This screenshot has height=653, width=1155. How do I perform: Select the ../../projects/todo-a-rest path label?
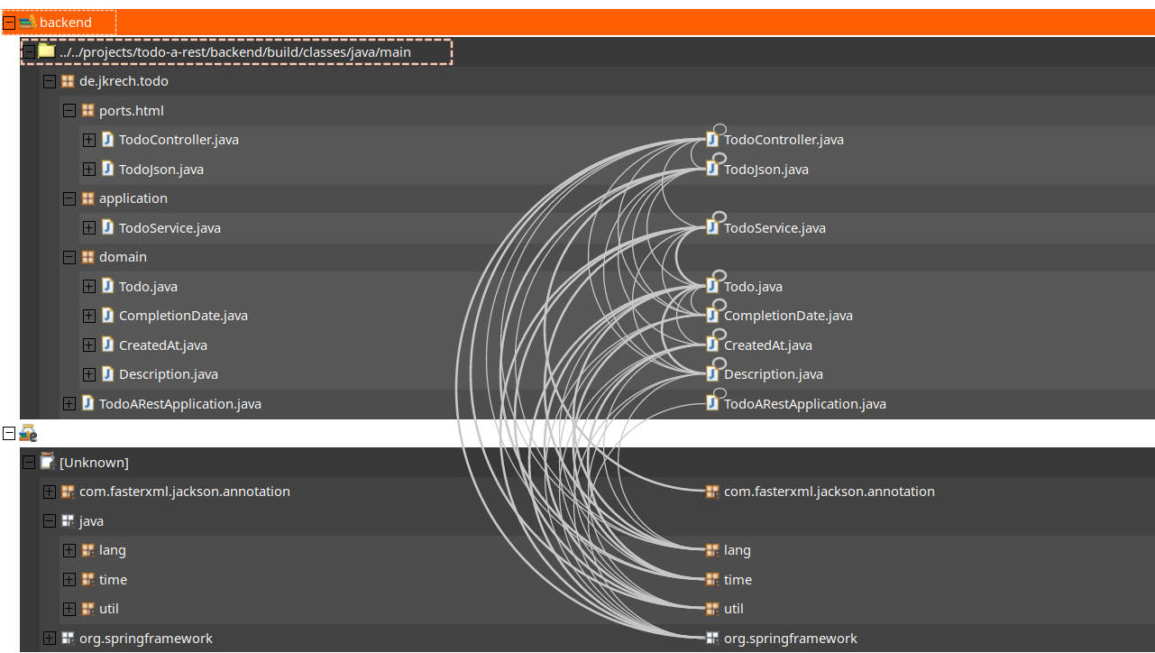tap(234, 52)
